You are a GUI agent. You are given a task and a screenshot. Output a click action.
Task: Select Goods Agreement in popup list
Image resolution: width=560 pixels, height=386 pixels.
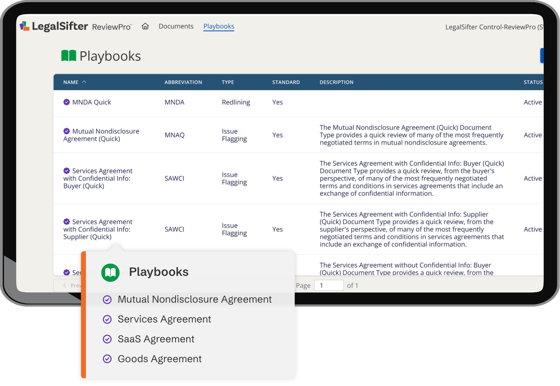pos(159,359)
